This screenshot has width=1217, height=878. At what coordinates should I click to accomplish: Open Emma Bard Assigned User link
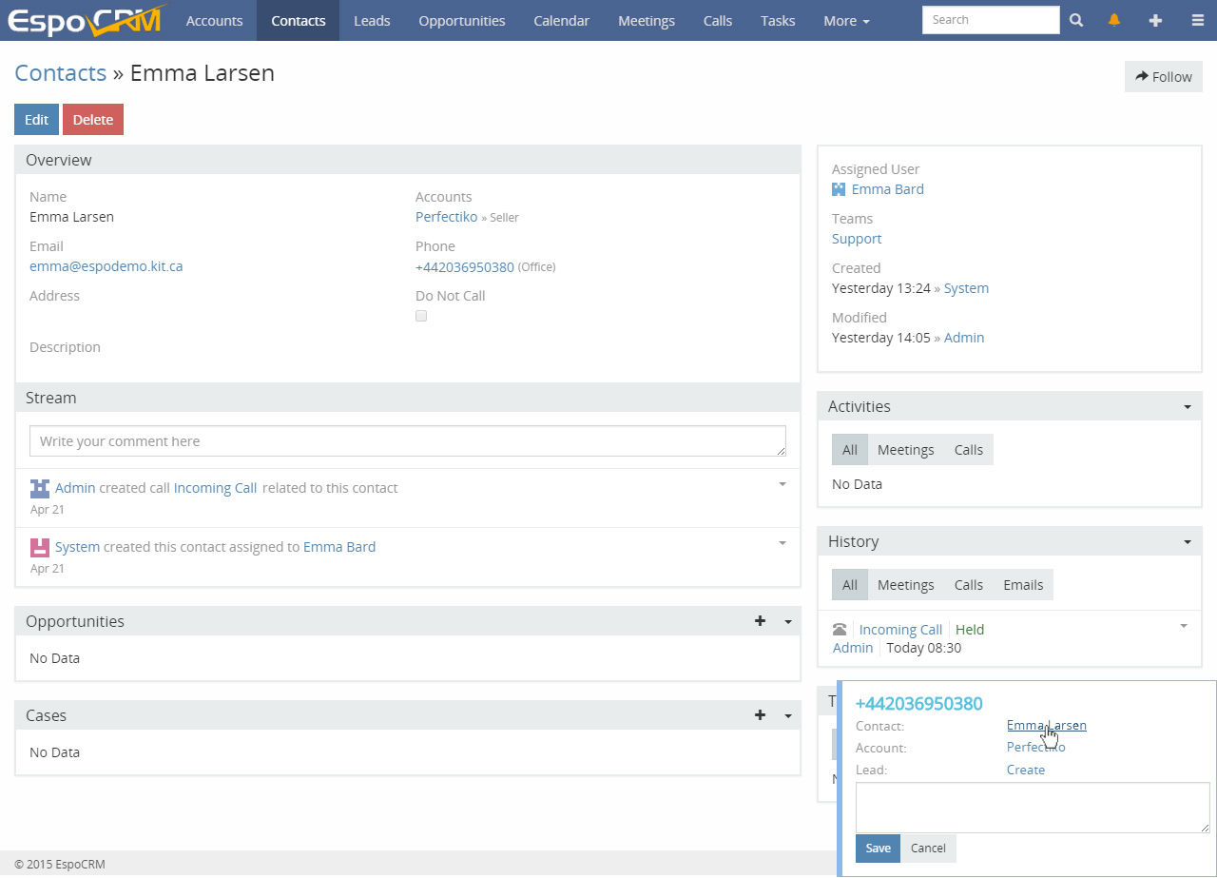pos(887,189)
